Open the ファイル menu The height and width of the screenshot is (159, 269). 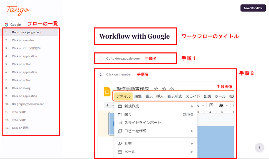pos(123,96)
